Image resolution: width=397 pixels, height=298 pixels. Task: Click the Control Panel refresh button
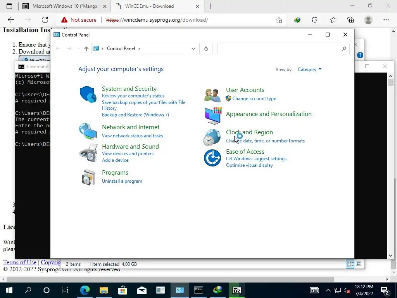206,49
